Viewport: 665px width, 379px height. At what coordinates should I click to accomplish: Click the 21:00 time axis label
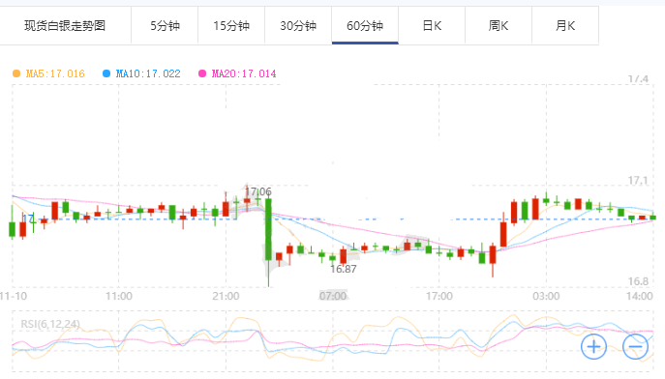click(x=226, y=296)
